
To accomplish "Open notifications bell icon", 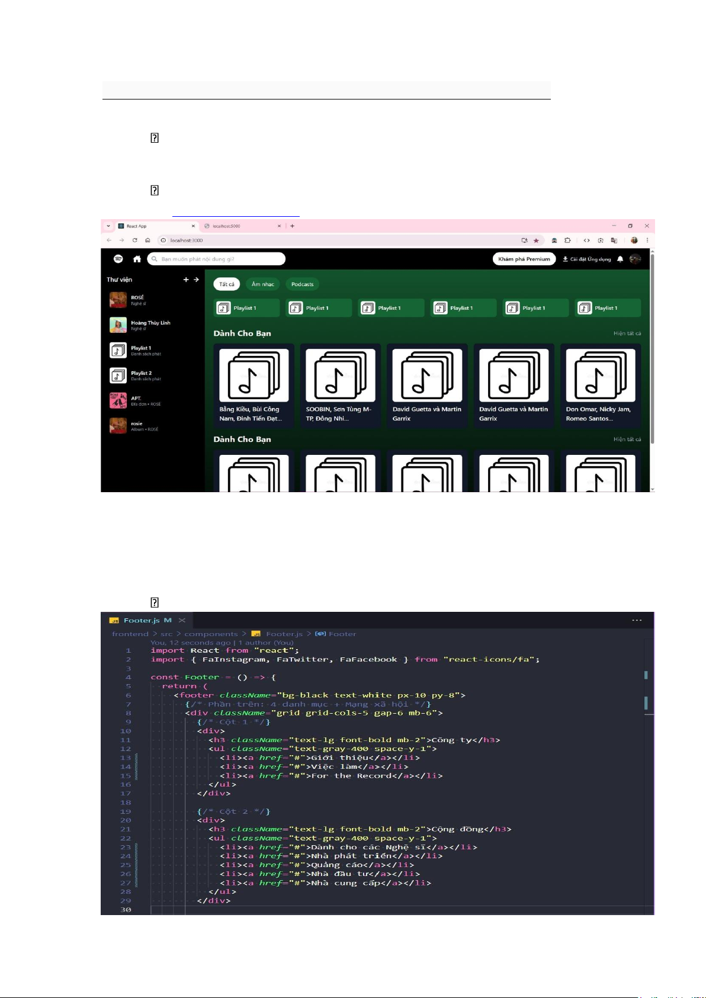I will 620,259.
